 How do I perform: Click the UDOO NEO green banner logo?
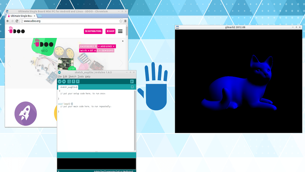pyautogui.click(x=44, y=46)
